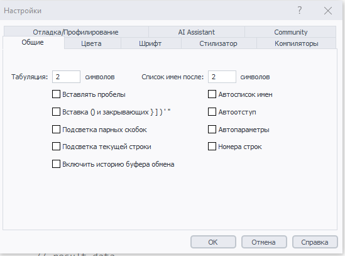Toggle Подсветка текущей строки checkbox

(x=56, y=147)
